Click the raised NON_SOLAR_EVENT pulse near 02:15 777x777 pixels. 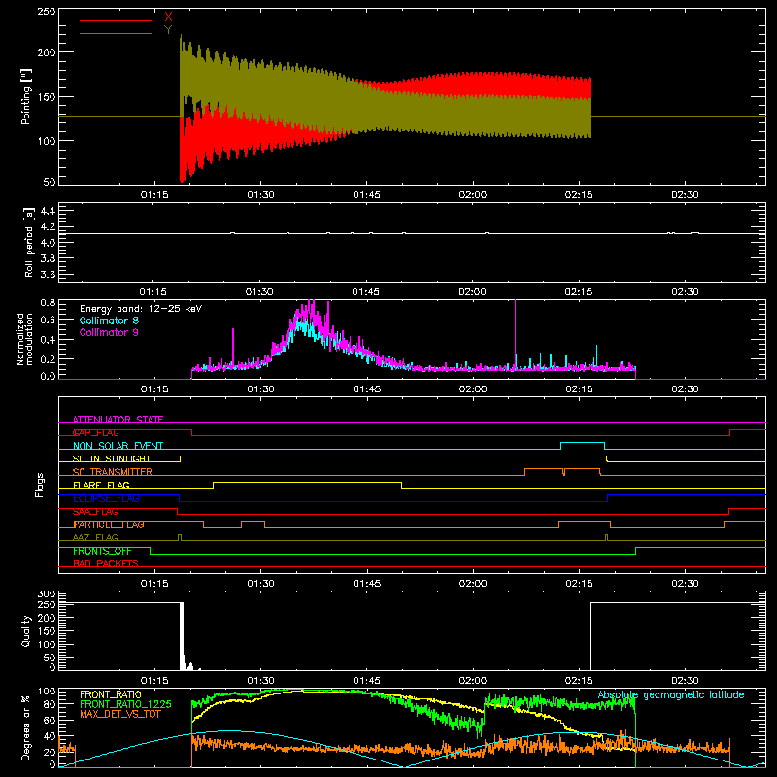[583, 443]
